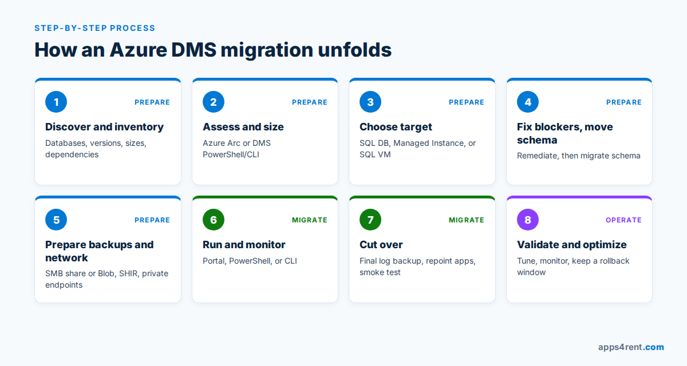Click the 'Assess and size' title

[x=243, y=127]
